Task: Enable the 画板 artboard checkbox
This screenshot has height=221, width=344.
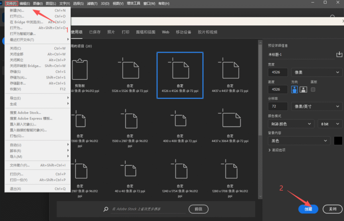Action: point(313,89)
